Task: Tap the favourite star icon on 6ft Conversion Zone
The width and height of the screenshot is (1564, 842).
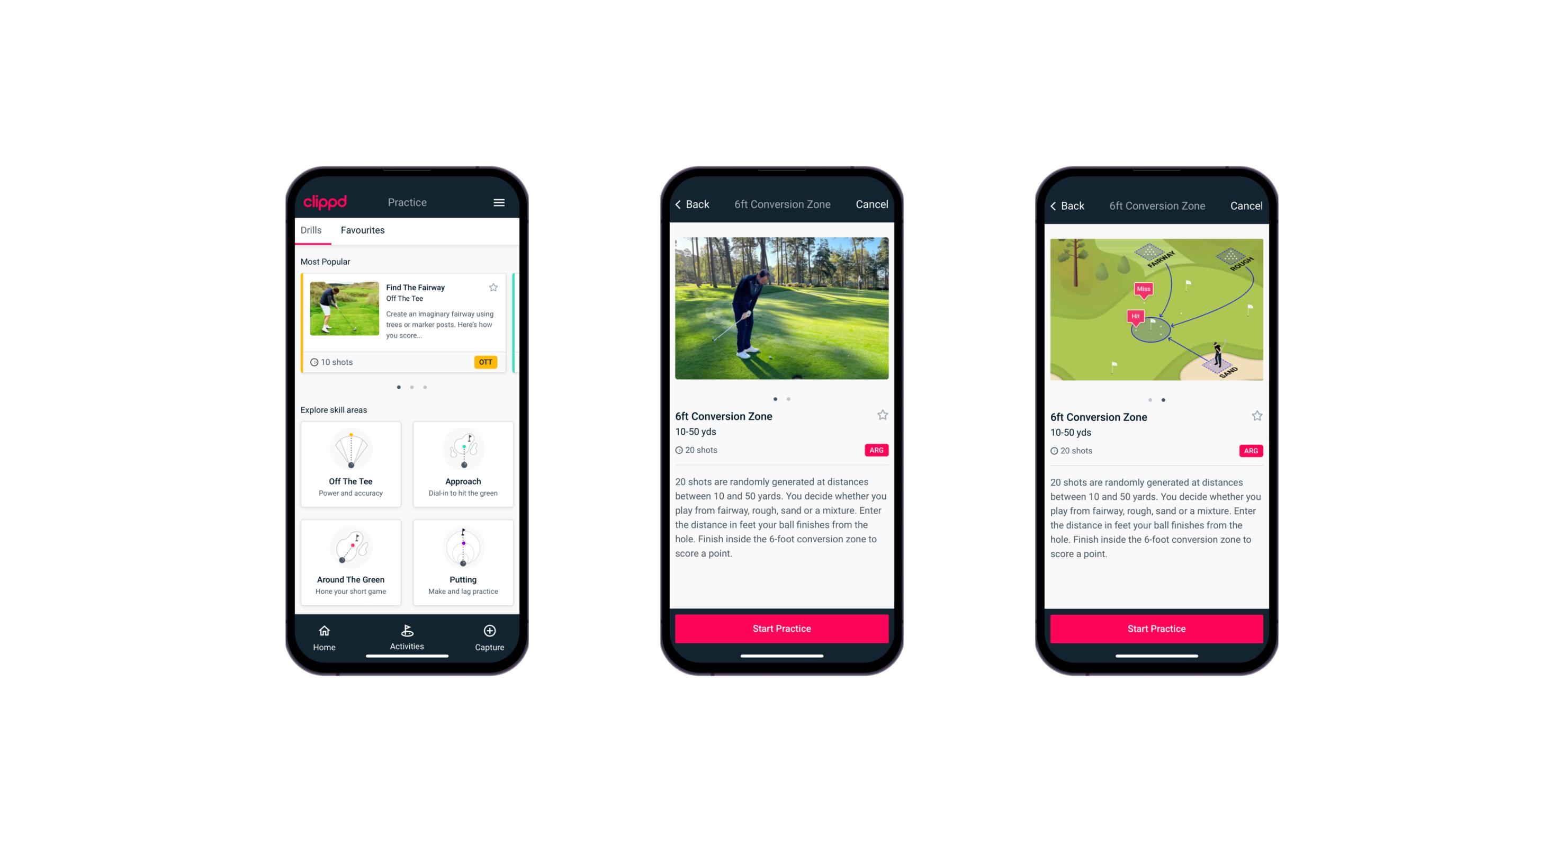Action: pos(882,417)
